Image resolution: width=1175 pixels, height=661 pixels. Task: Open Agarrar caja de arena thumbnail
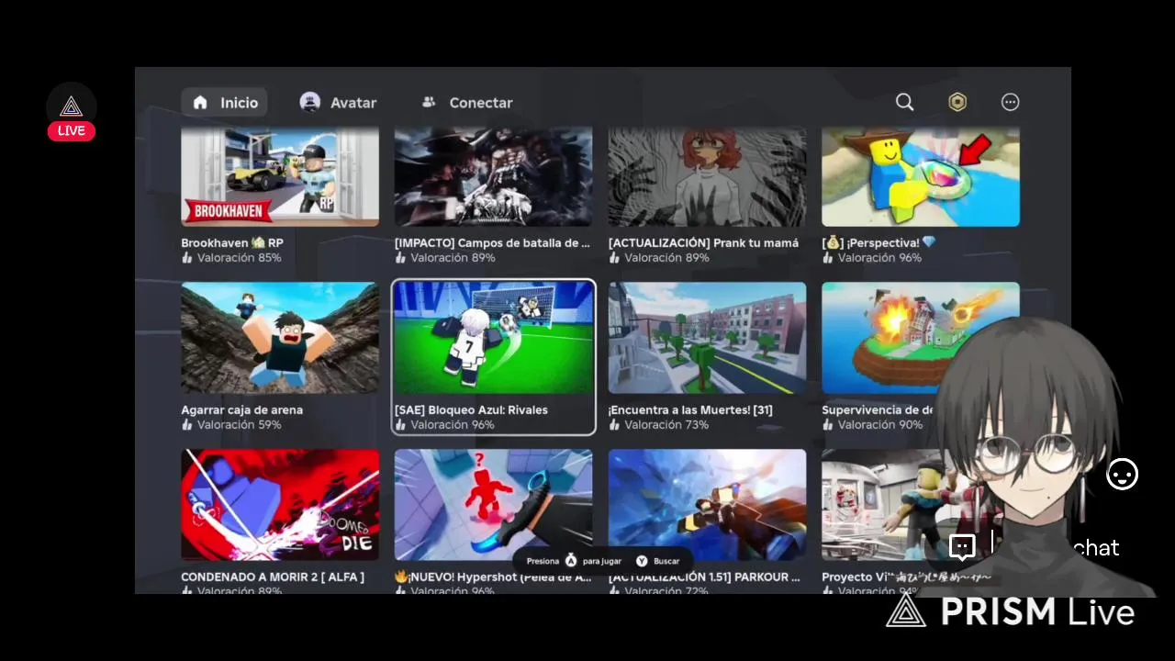[280, 338]
